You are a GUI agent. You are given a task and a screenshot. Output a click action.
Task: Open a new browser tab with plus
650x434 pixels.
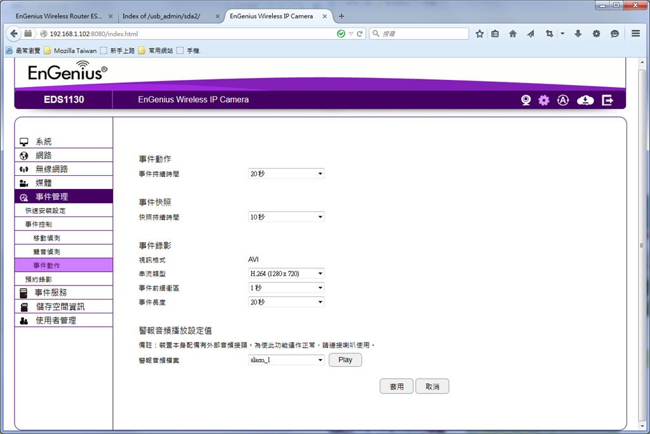click(x=341, y=16)
